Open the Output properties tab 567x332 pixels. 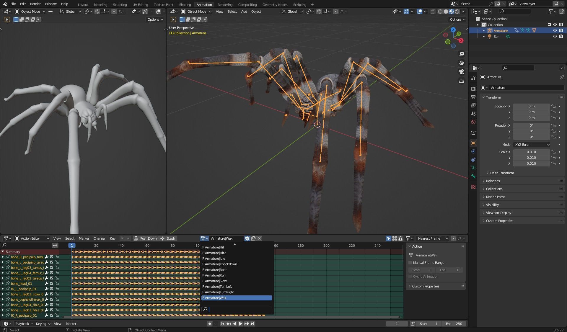pos(473,97)
